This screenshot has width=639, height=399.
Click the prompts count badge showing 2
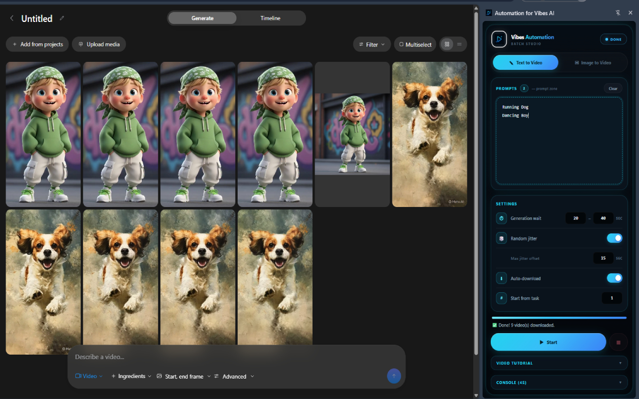524,88
